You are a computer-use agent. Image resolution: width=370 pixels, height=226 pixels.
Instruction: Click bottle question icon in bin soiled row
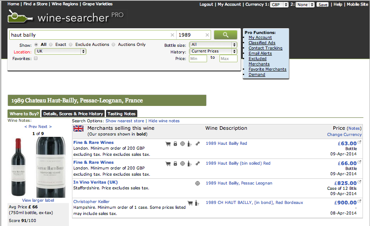189,163
